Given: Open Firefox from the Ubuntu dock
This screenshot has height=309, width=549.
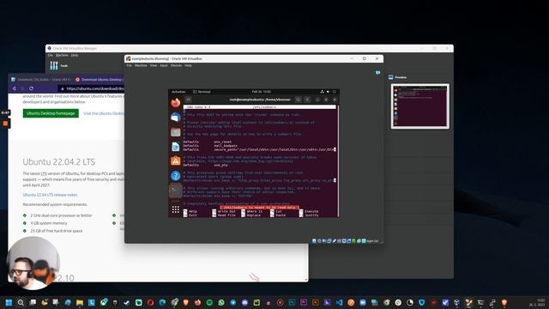Looking at the screenshot, I should (175, 103).
